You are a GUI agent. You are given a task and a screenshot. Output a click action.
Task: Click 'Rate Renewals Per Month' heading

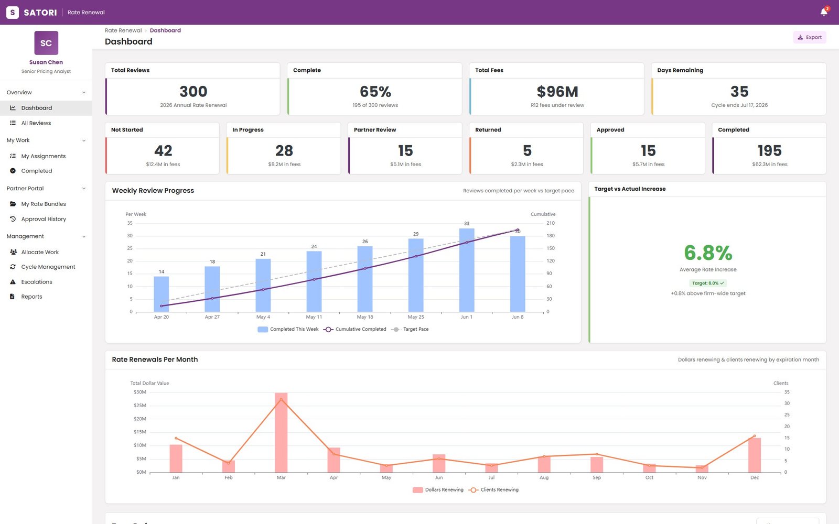pyautogui.click(x=155, y=359)
